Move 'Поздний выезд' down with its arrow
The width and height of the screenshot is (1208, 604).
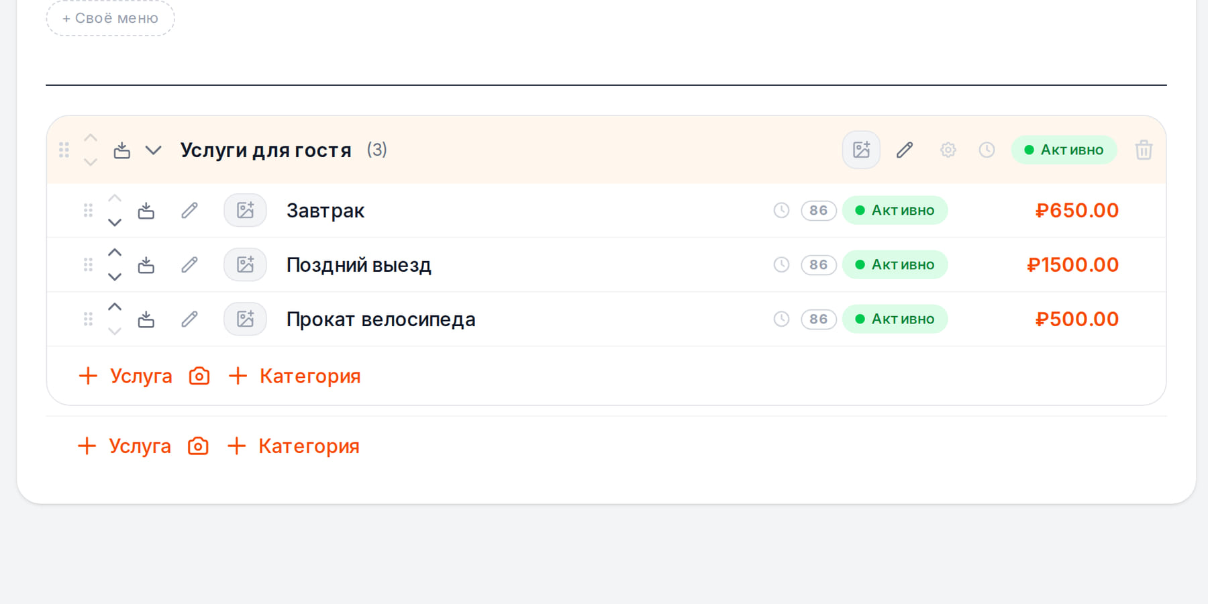pyautogui.click(x=115, y=277)
